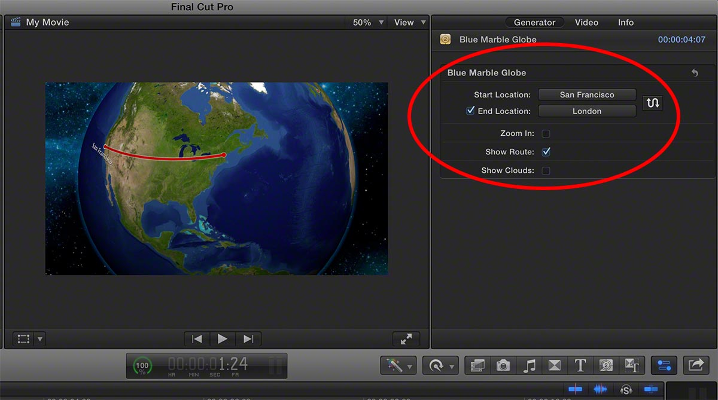Reset Blue Marble Globe parameters
This screenshot has width=718, height=400.
(695, 73)
